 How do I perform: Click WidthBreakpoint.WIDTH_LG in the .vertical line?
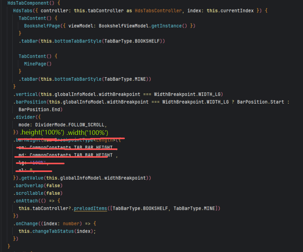coord(187,94)
